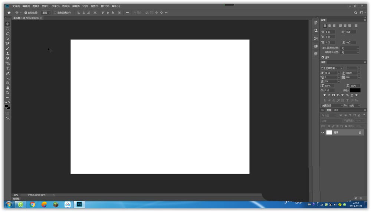
Task: Click the left indent 0点 input field
Action: pos(330,32)
